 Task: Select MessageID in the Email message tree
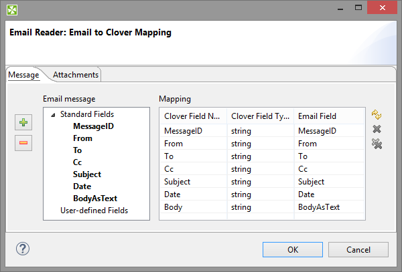coord(94,126)
